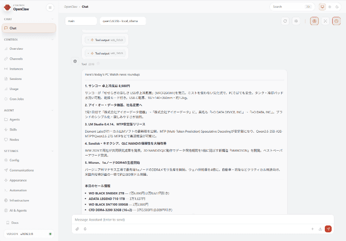The image size is (346, 241).
Task: Switch to light theme sun icon
Action: (x=330, y=7)
